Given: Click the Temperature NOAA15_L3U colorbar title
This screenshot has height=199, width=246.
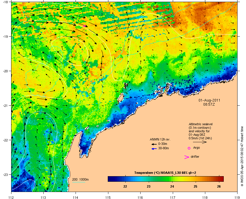Looking at the screenshot, I should tap(165, 173).
